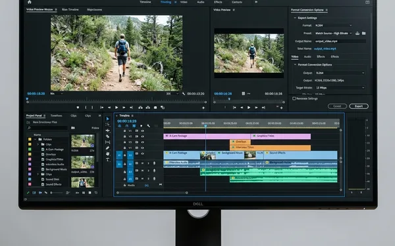This screenshot has height=246, width=395.
Task: Enable the Revonese Settings checkbox
Action: pos(294,98)
